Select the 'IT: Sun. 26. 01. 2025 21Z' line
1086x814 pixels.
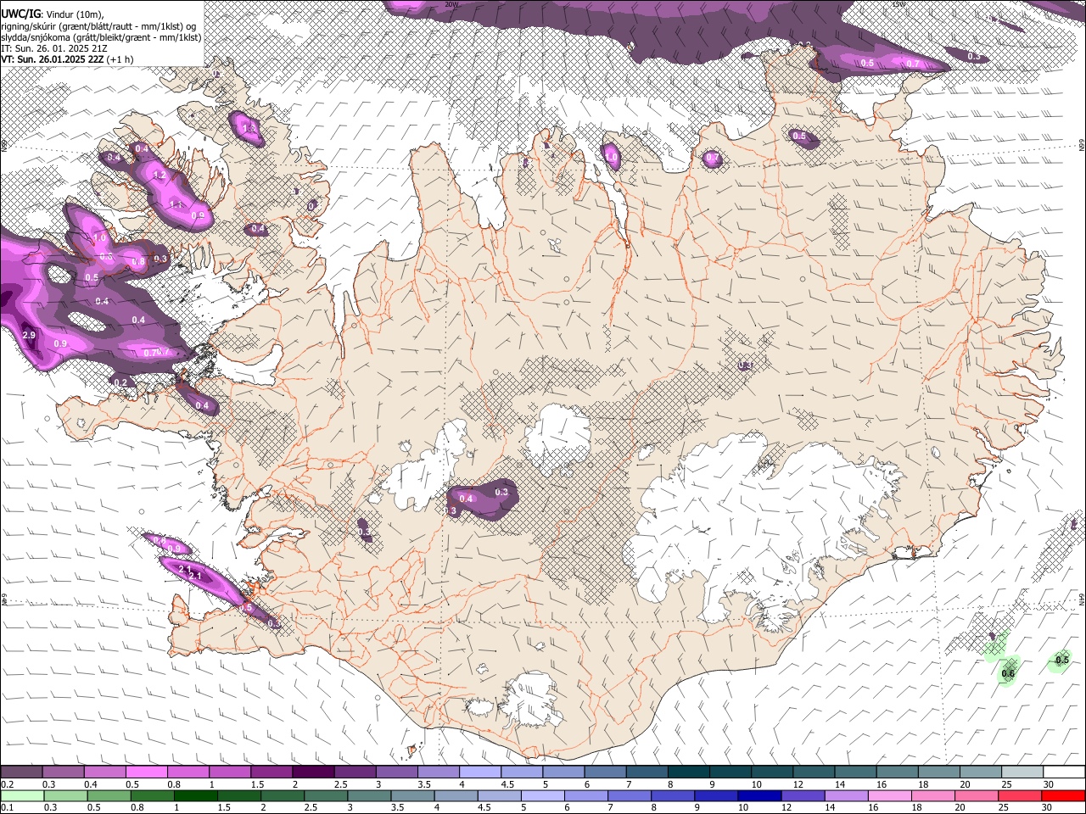(x=53, y=49)
